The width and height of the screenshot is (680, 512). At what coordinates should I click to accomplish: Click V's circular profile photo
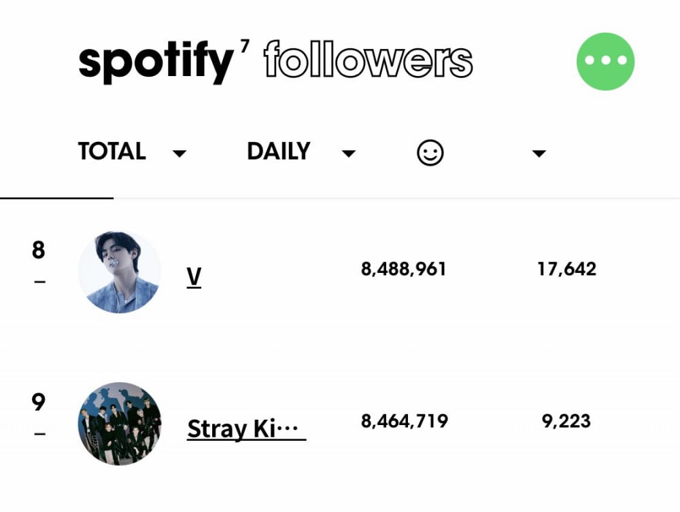120,272
